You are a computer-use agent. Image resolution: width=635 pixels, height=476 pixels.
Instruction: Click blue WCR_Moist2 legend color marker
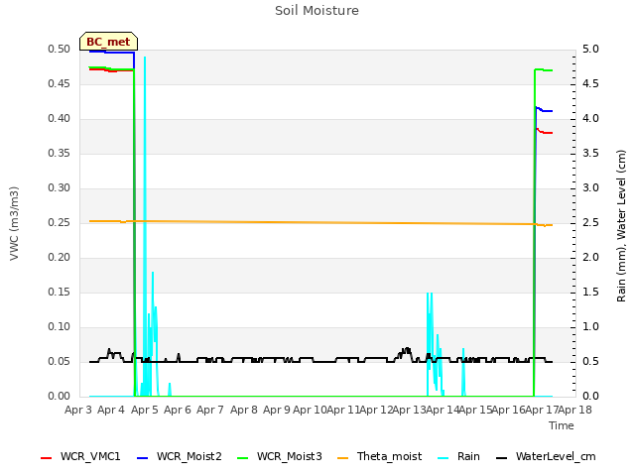click(143, 458)
